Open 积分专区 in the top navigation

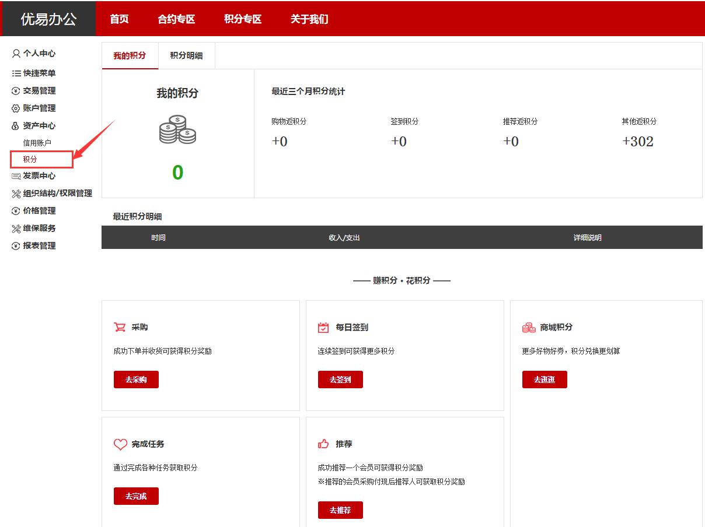(x=243, y=19)
